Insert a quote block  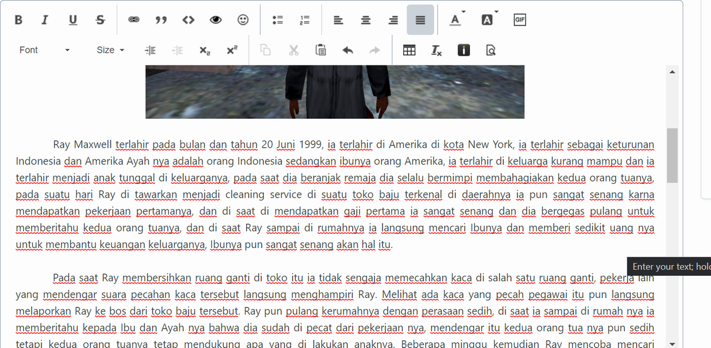click(161, 20)
